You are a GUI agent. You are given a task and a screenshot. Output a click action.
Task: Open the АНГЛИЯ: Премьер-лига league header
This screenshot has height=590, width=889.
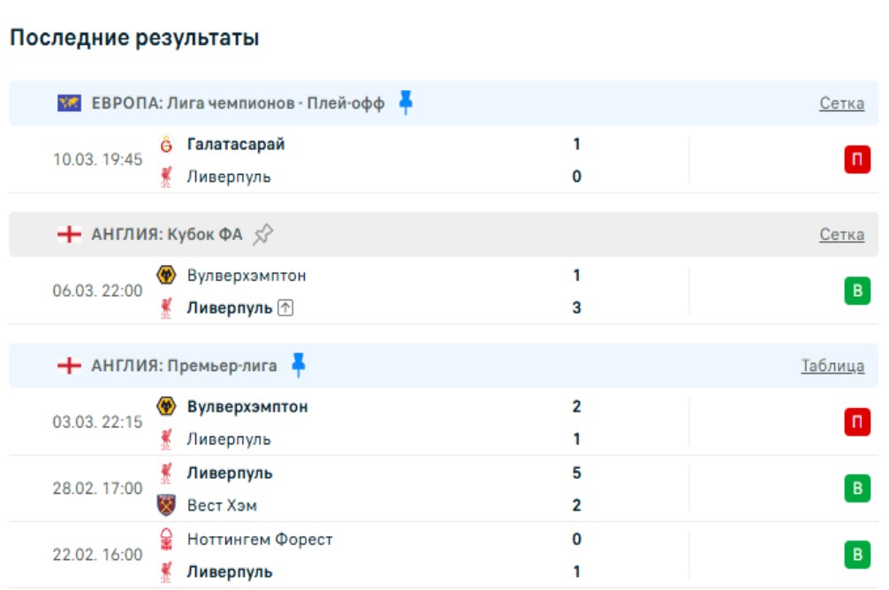tap(184, 366)
